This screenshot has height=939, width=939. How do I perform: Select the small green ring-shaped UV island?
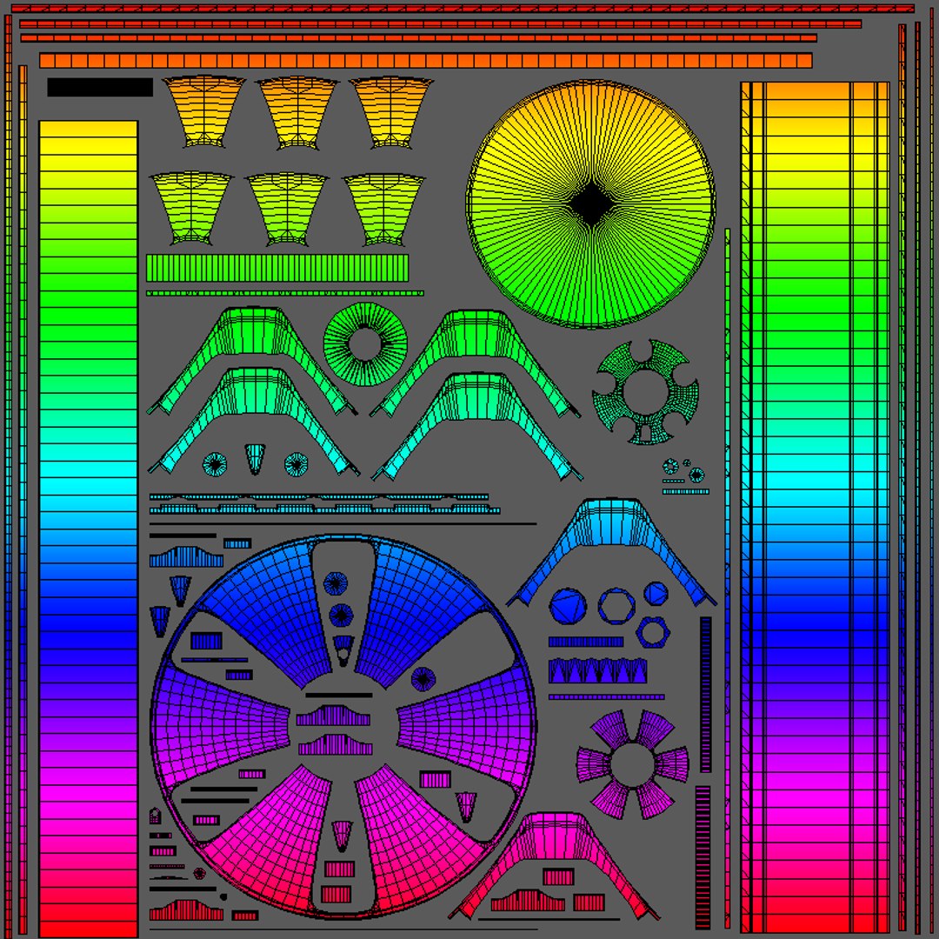(365, 343)
